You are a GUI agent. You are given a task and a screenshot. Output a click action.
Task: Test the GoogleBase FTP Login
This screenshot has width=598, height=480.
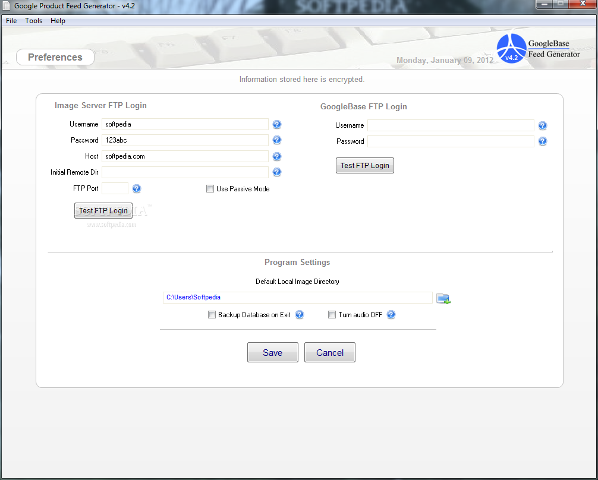click(365, 166)
